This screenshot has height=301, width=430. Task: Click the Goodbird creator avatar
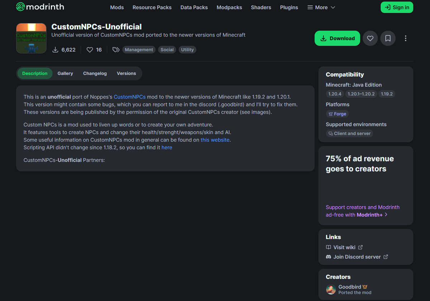[331, 290]
